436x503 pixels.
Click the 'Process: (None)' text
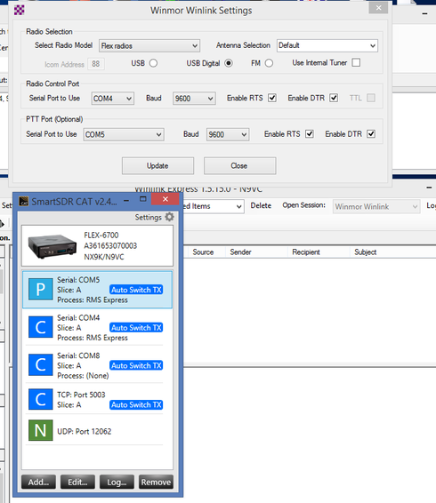coord(83,376)
